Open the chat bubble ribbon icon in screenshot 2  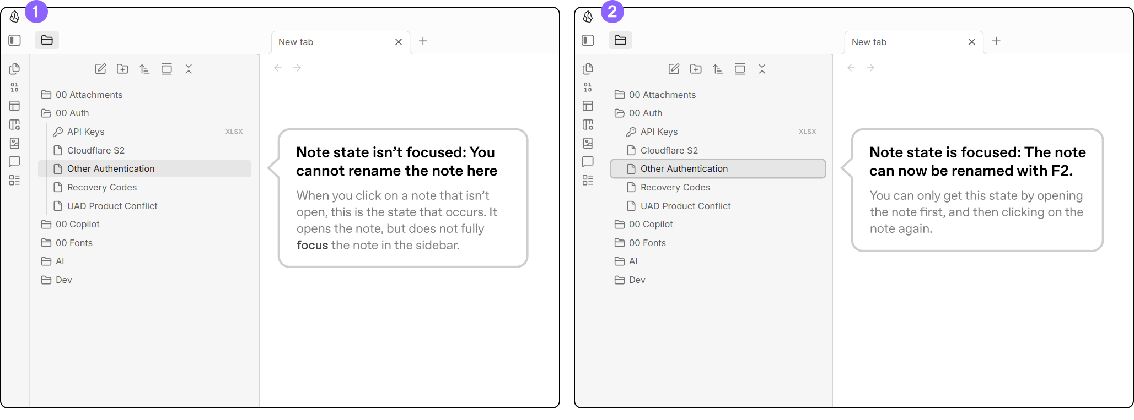click(x=588, y=162)
